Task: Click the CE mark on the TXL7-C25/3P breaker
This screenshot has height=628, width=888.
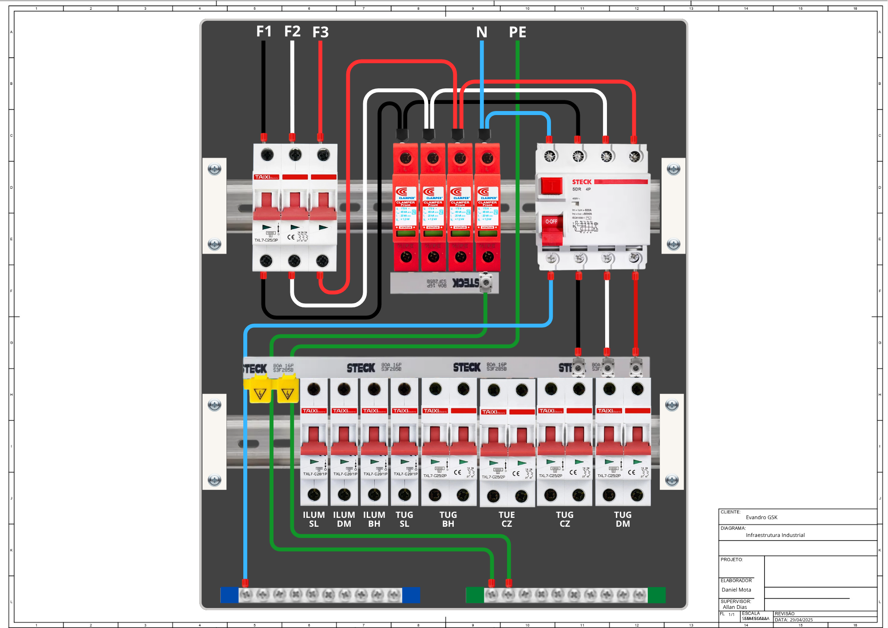Action: point(291,237)
